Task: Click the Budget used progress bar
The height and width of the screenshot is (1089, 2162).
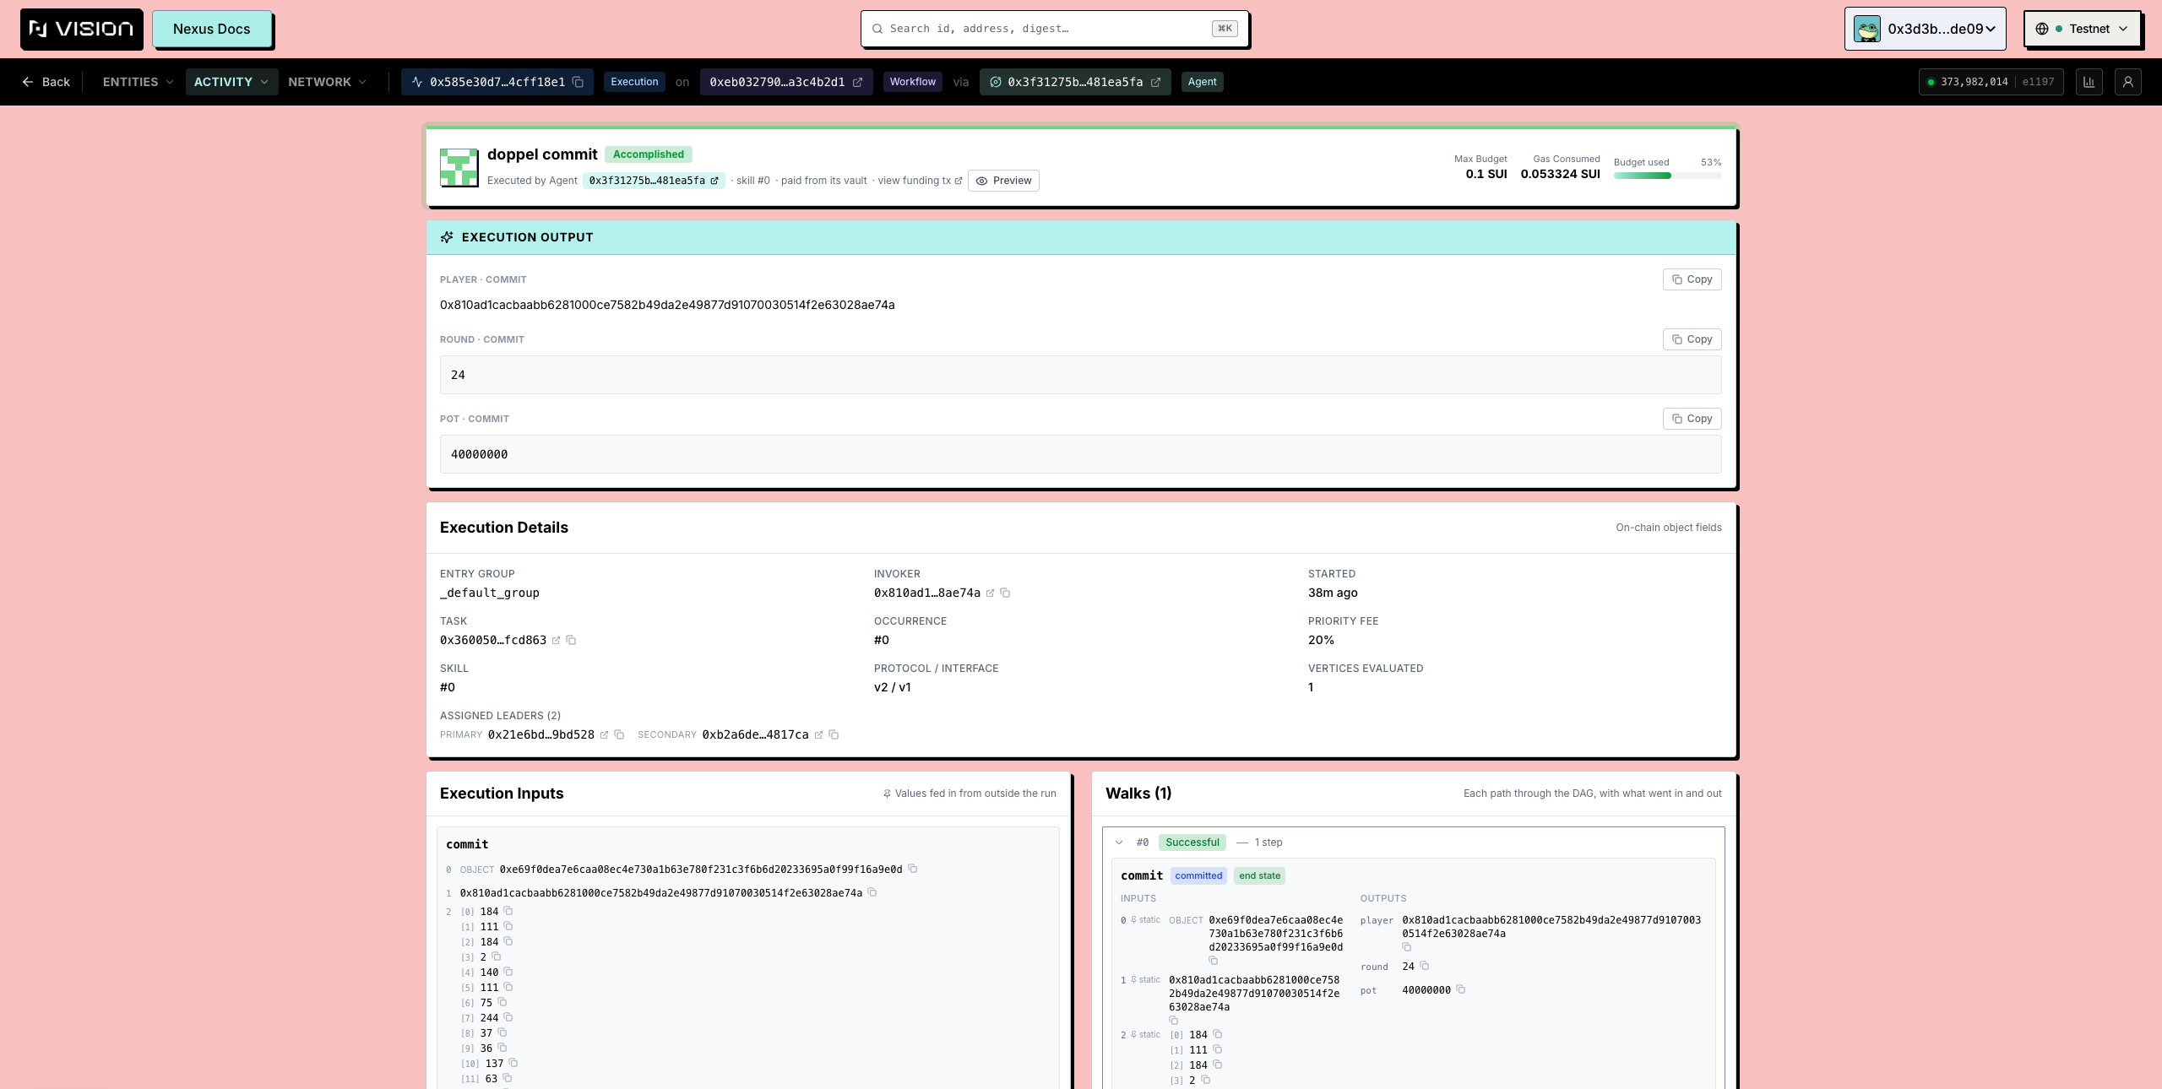Action: 1667,176
